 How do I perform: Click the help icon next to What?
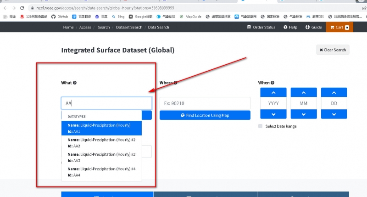(x=75, y=83)
